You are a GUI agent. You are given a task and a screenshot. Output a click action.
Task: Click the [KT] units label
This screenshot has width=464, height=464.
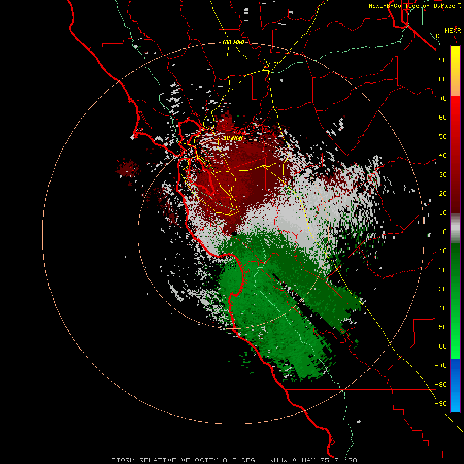point(440,36)
